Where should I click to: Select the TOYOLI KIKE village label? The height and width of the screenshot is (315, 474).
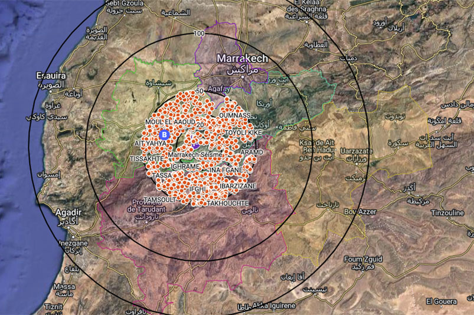[x=243, y=132]
